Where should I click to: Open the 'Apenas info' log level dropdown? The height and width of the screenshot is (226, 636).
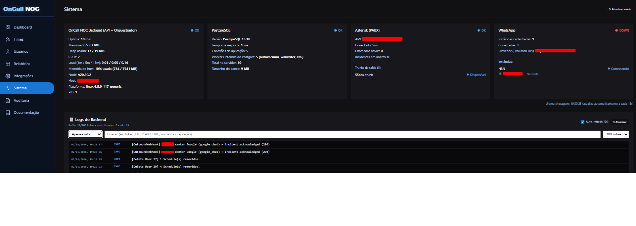click(85, 134)
